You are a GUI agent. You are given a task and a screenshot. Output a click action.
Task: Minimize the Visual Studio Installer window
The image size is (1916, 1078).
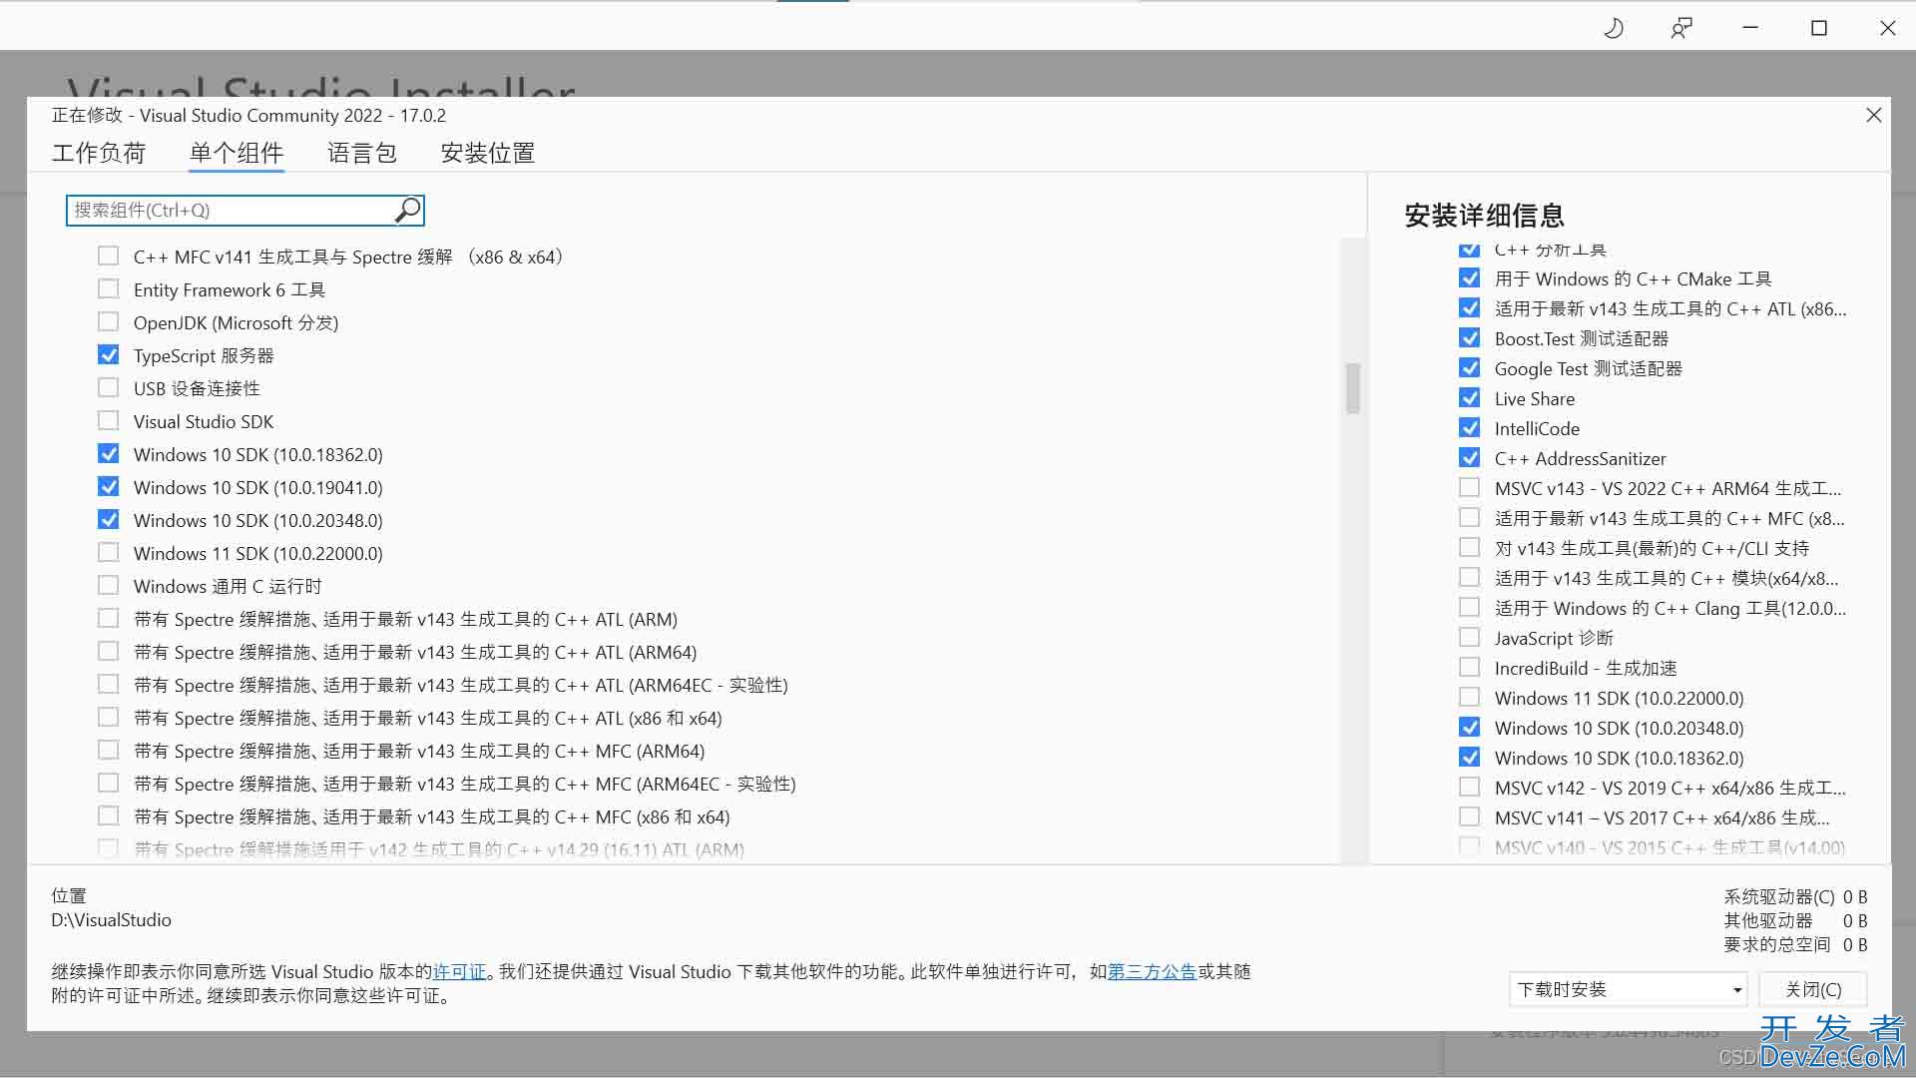point(1750,28)
